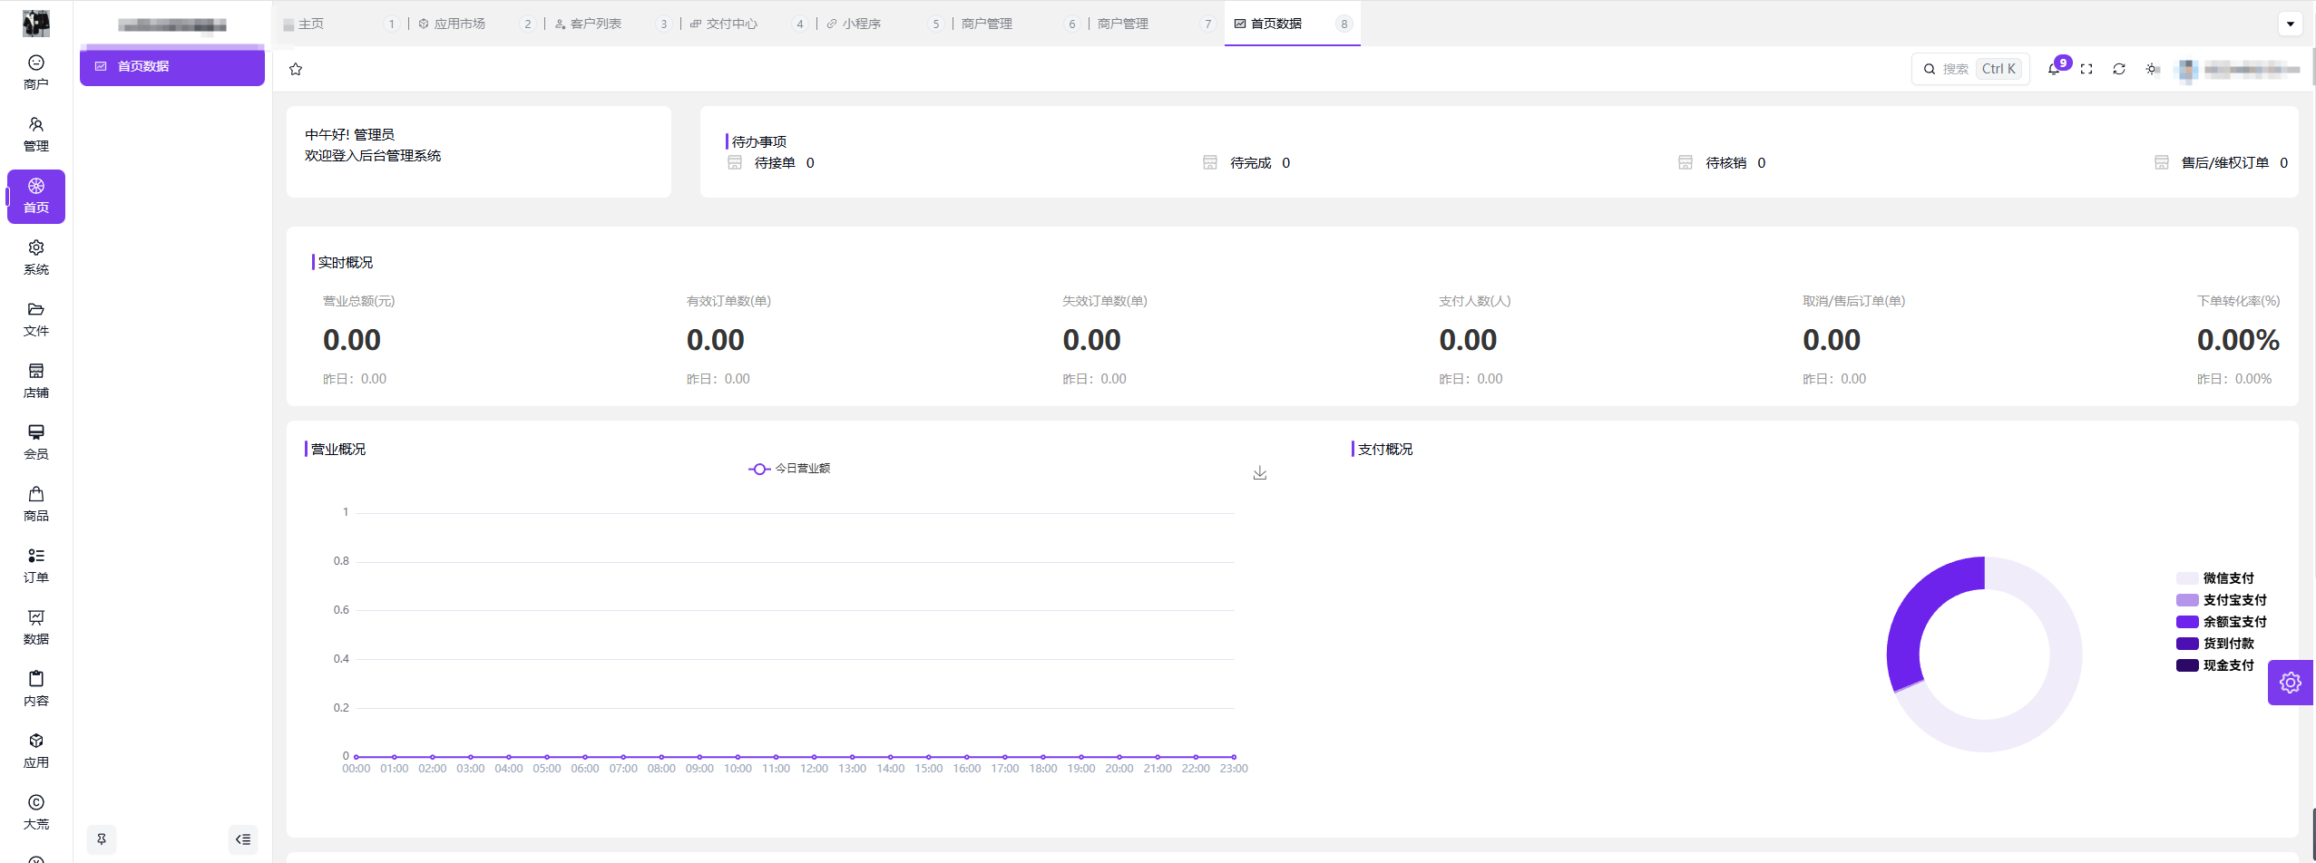Click the 支付宝支付 legend color swatch

click(2187, 600)
